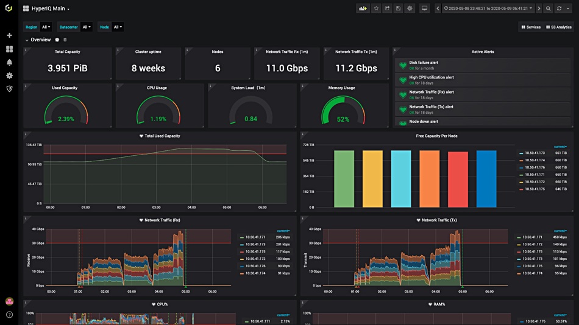Open Configuration gear in left sidebar
579x325 pixels.
10,75
